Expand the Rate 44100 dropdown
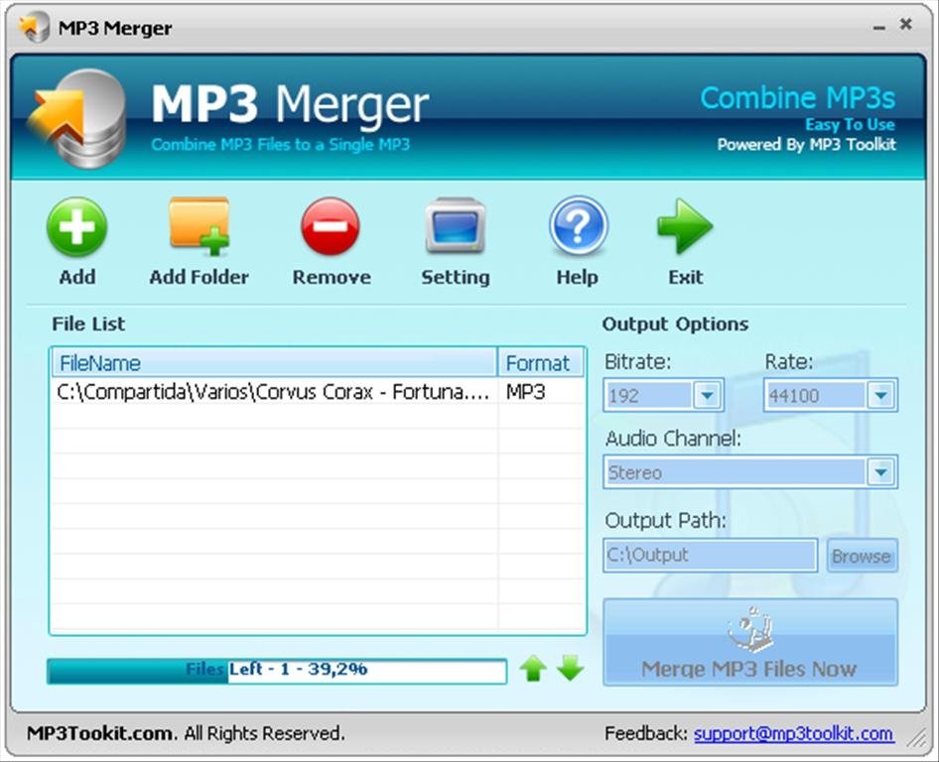 pyautogui.click(x=880, y=395)
